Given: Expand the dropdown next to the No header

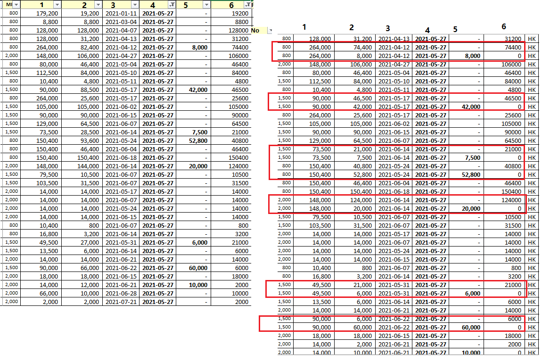Looking at the screenshot, I should (270, 31).
